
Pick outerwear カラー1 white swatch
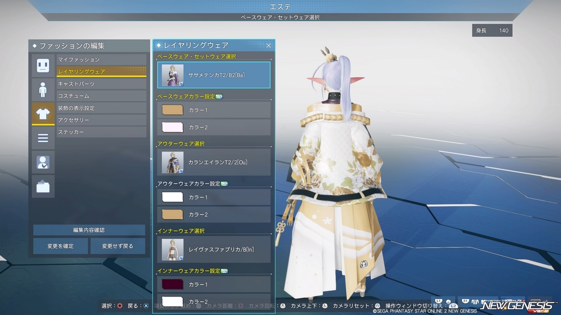[173, 197]
